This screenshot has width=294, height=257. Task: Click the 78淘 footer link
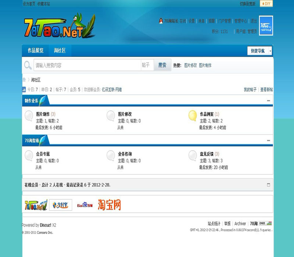pos(254,224)
